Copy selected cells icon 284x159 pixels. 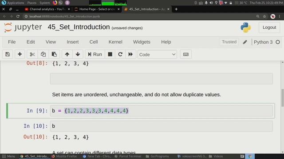pyautogui.click(x=43, y=54)
